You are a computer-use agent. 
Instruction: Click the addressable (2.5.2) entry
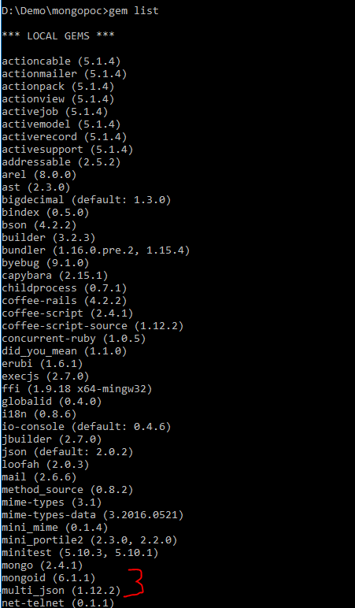point(61,162)
